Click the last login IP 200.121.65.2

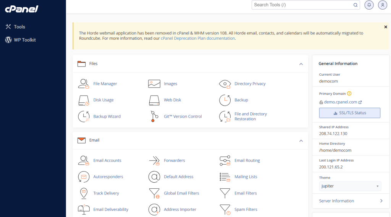click(x=331, y=167)
